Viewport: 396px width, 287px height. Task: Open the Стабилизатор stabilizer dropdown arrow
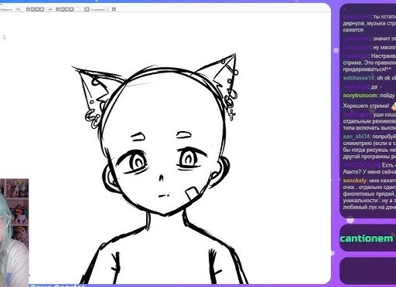pos(114,9)
